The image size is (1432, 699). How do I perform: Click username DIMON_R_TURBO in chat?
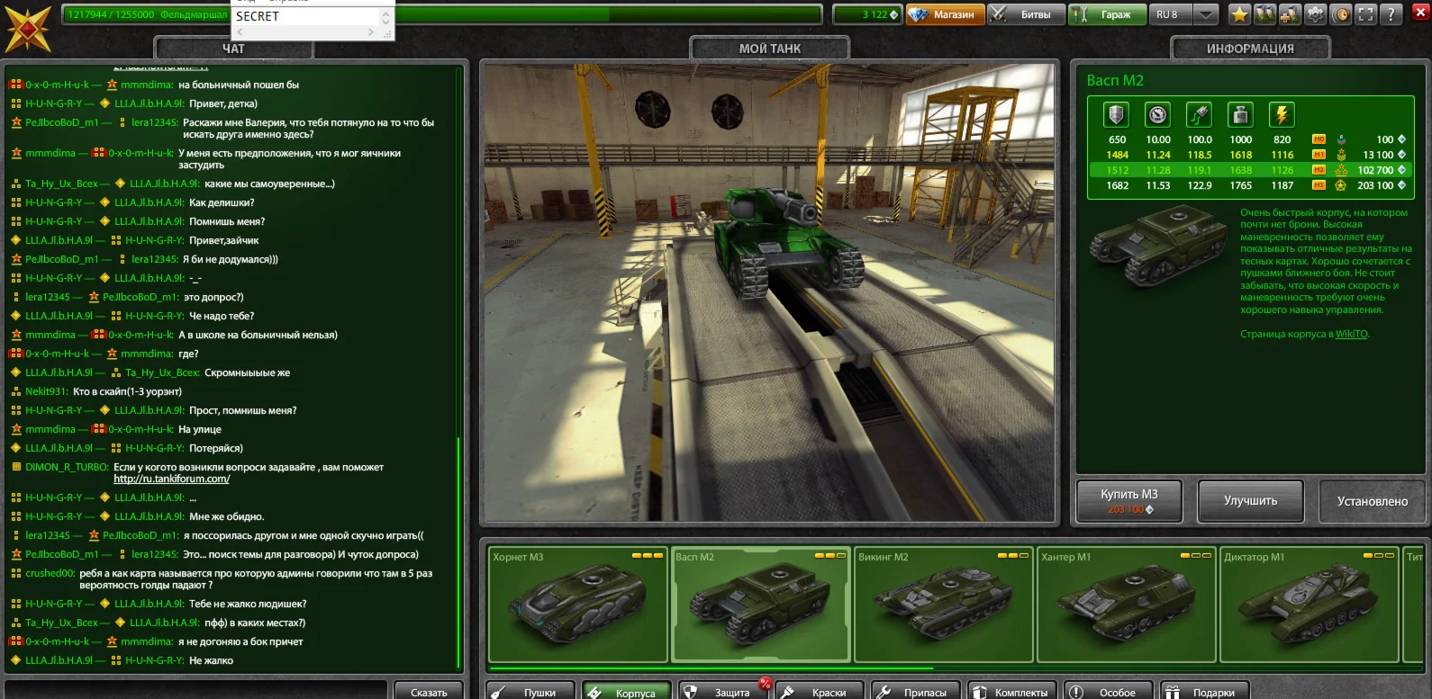tap(67, 467)
